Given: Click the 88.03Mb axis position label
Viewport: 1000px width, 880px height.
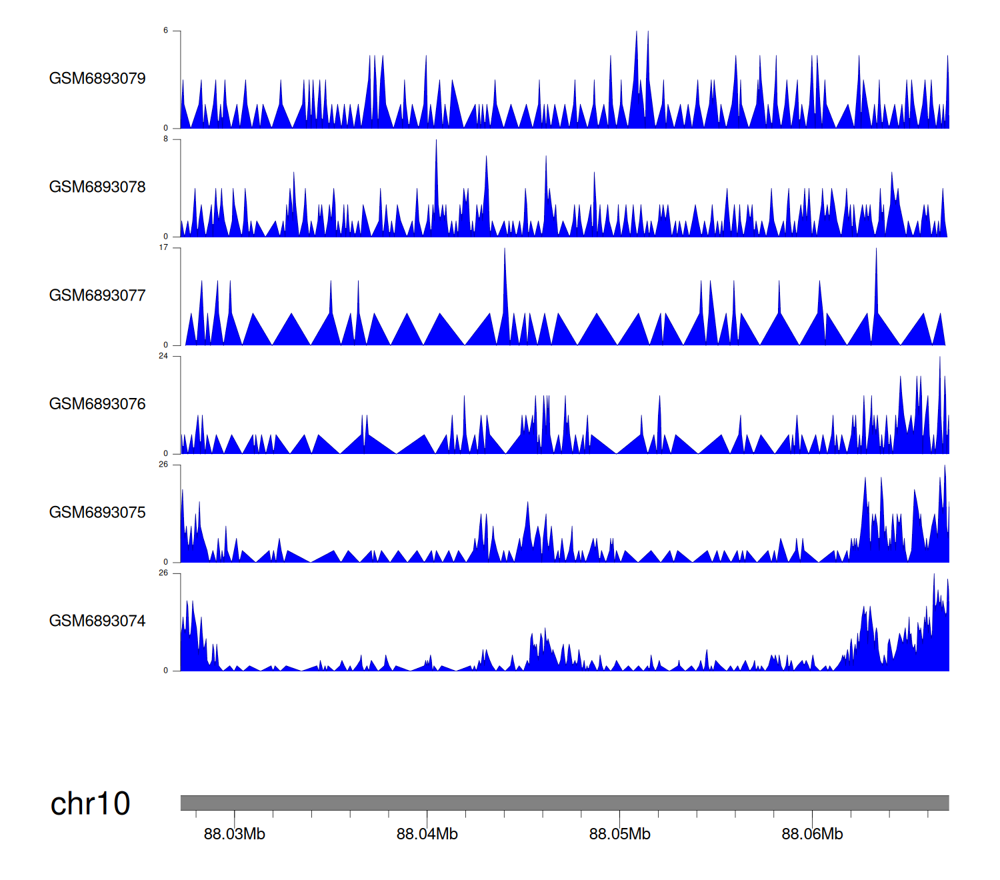Looking at the screenshot, I should (235, 834).
